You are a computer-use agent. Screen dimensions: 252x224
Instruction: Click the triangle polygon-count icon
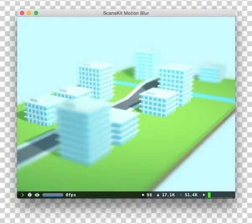pyautogui.click(x=158, y=195)
